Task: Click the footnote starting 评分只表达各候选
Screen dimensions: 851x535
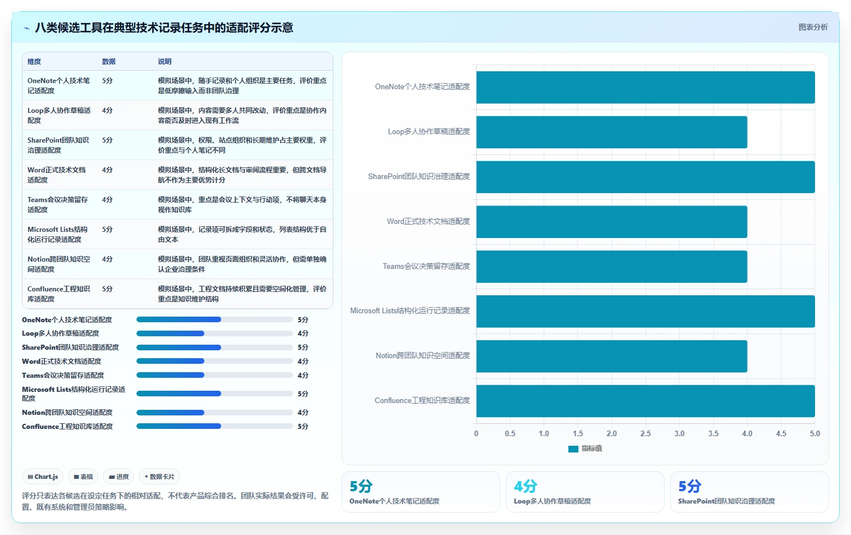Action: (x=175, y=501)
